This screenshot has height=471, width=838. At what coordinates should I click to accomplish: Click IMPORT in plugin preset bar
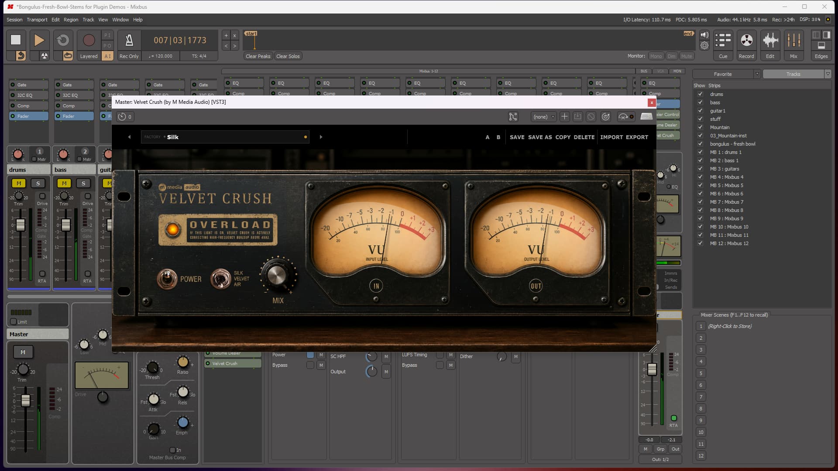coord(611,137)
